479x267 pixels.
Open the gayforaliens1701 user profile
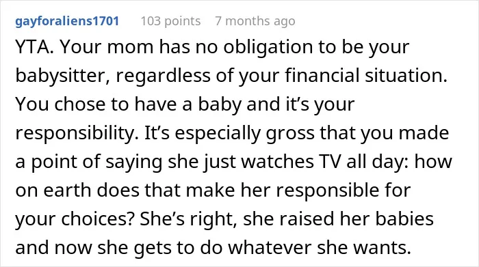tap(67, 21)
